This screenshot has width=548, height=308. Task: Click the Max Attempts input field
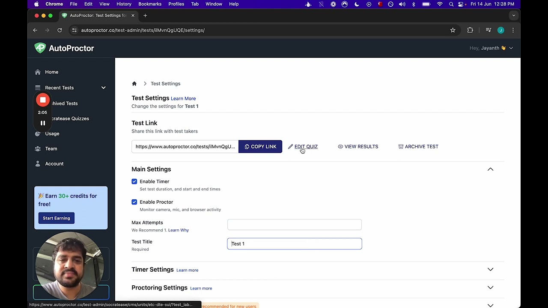[295, 225]
